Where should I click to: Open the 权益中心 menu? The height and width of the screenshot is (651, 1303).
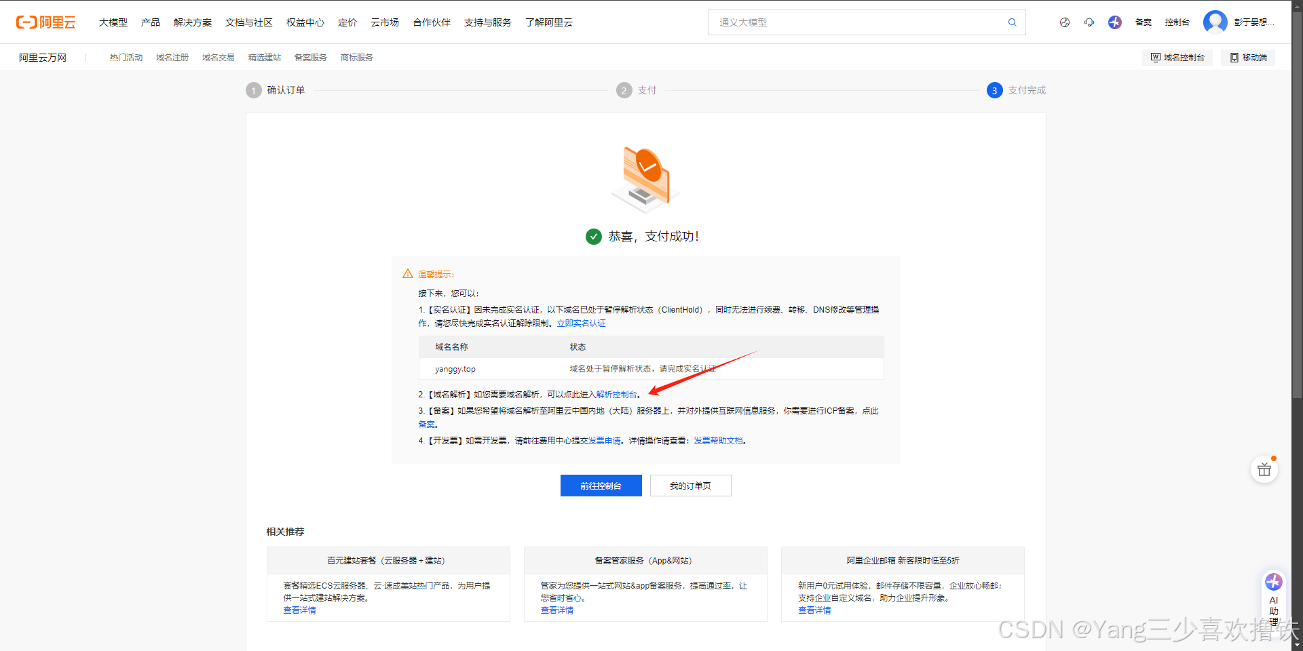pos(305,22)
